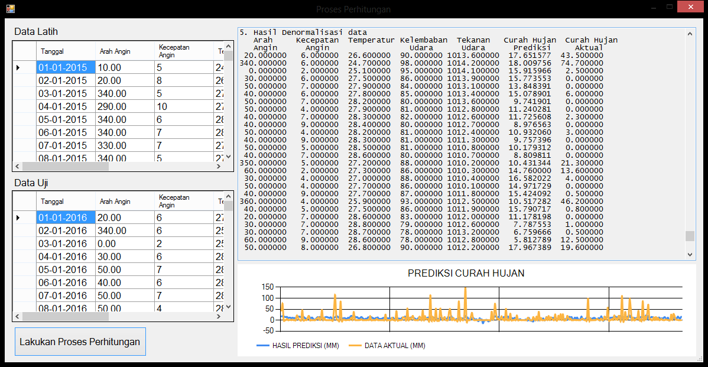The height and width of the screenshot is (367, 708).
Task: Click Data Uji horizontal scrollbar thumb
Action: click(x=65, y=317)
